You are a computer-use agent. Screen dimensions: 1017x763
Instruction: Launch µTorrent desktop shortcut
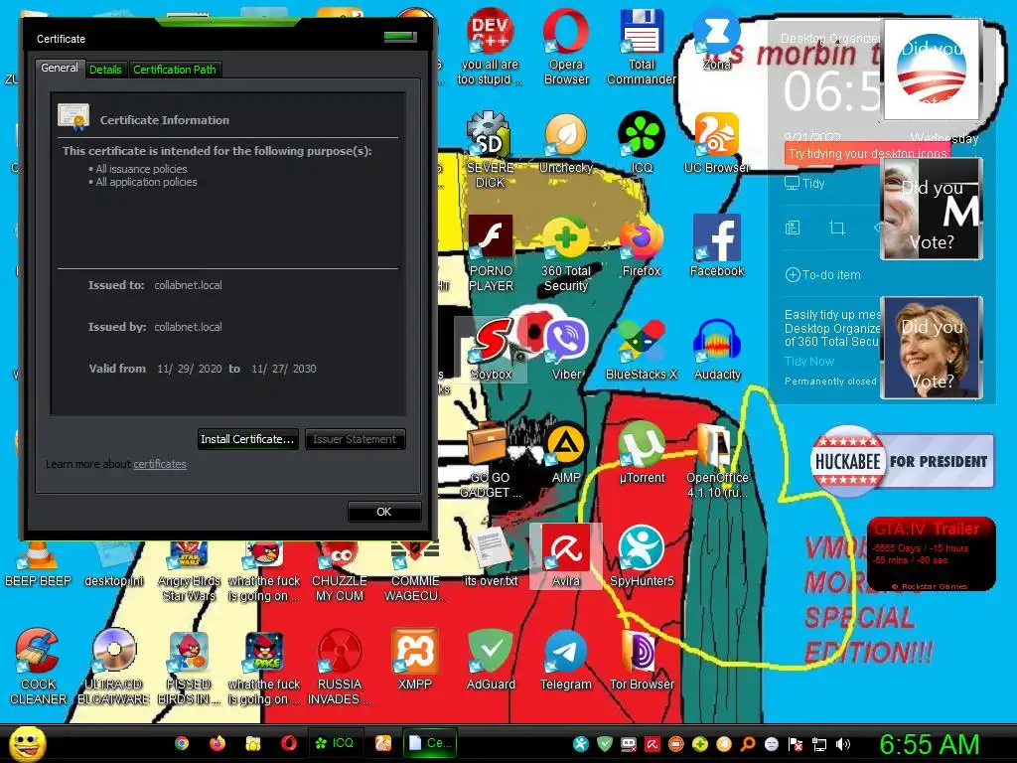tap(641, 453)
